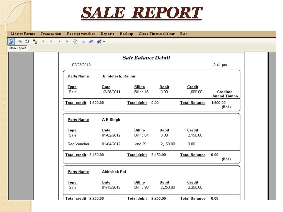The image size is (283, 212).
Task: Print the report using the printer icon
Action: coord(19,42)
